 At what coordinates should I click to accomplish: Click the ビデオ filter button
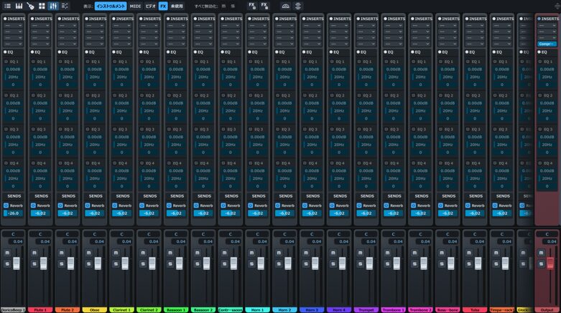[150, 6]
